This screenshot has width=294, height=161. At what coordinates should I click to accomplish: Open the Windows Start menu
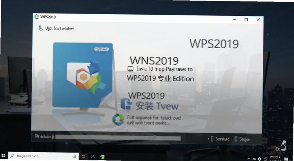click(3, 156)
